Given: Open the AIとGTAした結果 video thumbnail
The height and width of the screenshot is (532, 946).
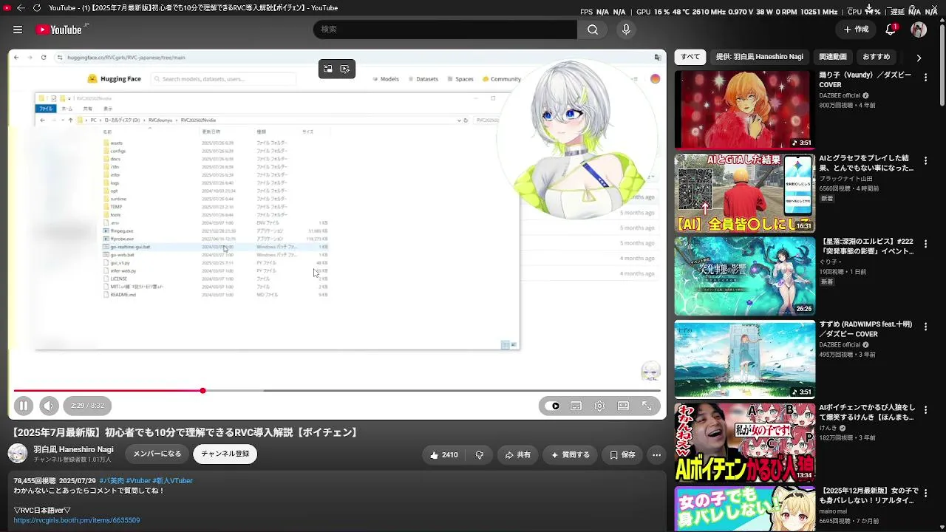Looking at the screenshot, I should 744,194.
